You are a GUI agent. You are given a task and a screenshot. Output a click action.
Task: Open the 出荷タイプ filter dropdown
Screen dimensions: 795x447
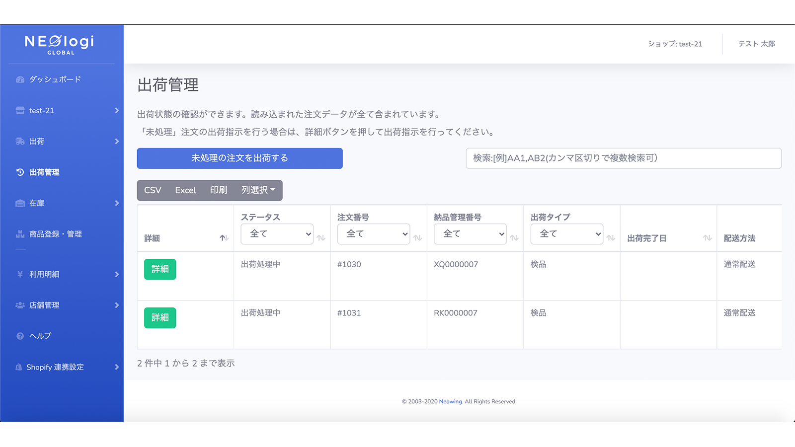[x=566, y=234]
